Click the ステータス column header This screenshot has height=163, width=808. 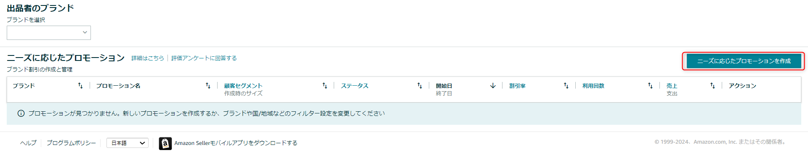(355, 86)
